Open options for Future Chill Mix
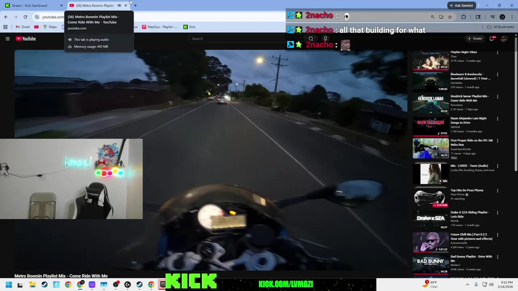 497,235
